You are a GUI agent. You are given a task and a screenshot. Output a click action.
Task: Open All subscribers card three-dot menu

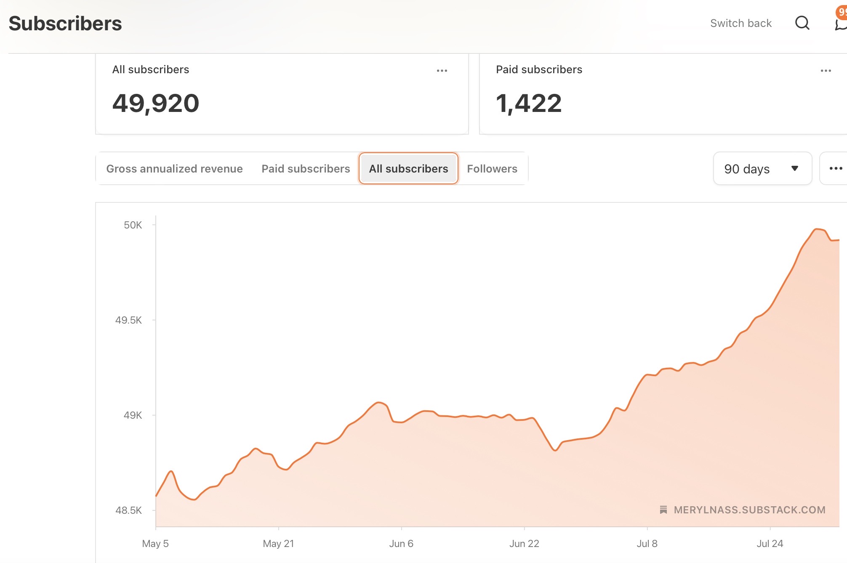click(x=442, y=71)
